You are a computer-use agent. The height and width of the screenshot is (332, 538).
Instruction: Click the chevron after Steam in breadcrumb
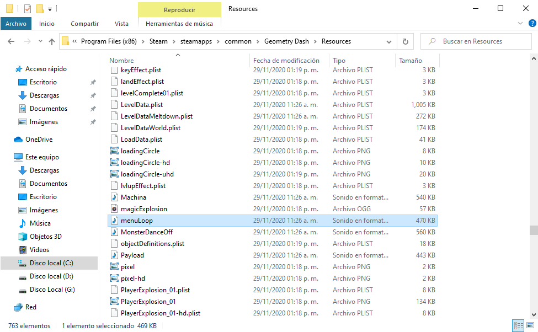point(174,41)
